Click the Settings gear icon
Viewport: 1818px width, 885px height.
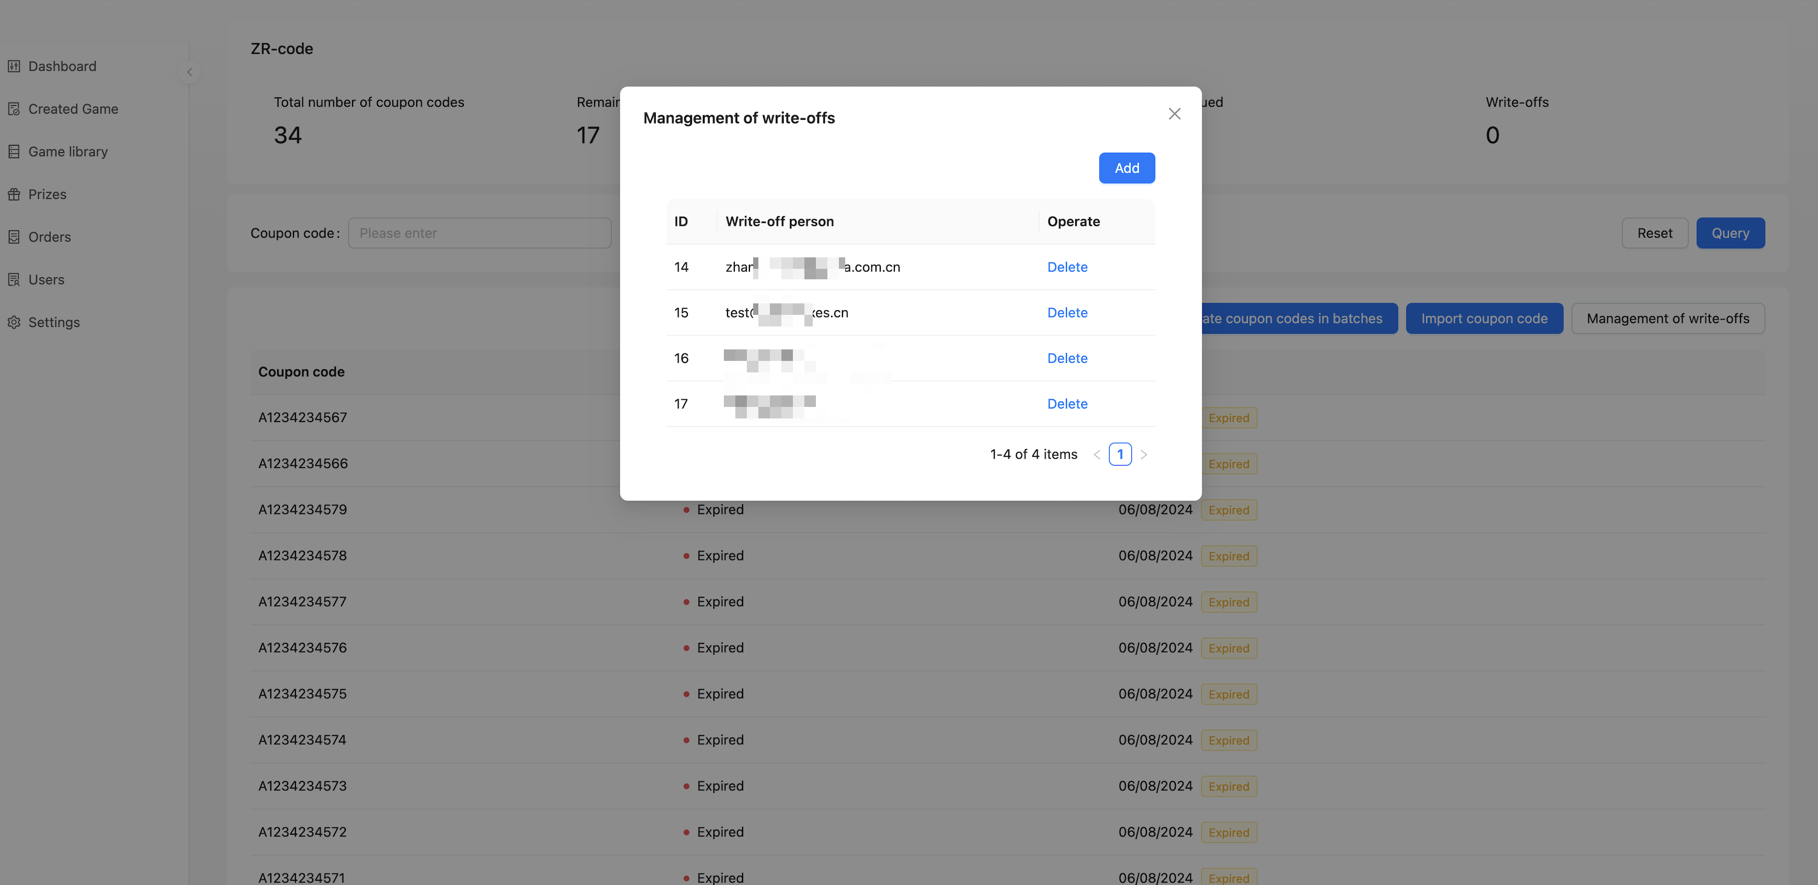[x=14, y=323]
